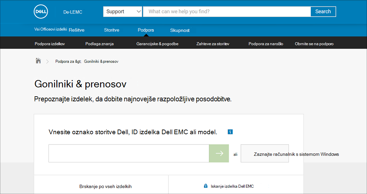Viewport: 367px width, 194px height.
Task: Click the service tag input field
Action: click(x=129, y=153)
